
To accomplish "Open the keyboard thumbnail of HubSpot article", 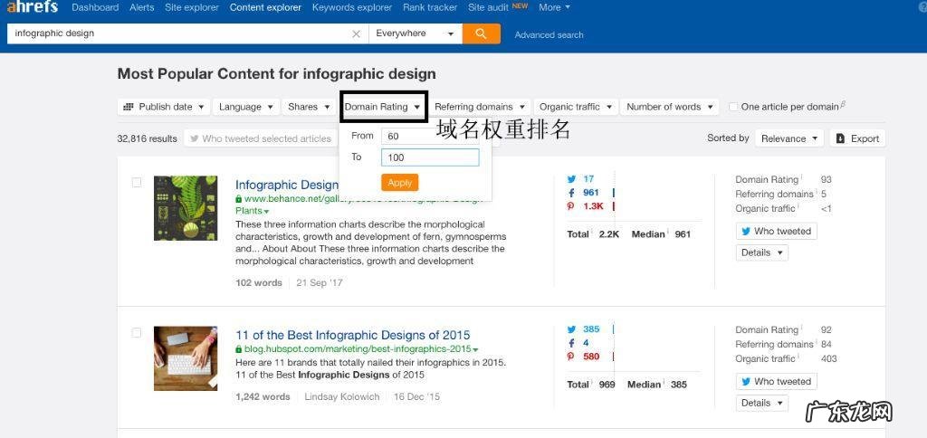I will pos(186,358).
